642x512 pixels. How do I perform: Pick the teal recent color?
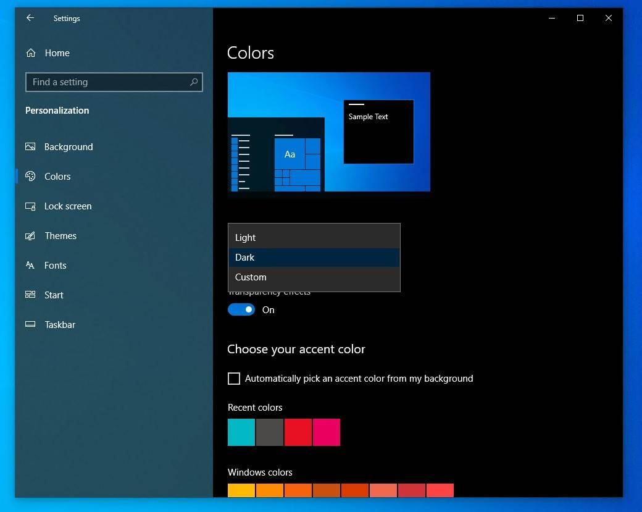click(241, 432)
